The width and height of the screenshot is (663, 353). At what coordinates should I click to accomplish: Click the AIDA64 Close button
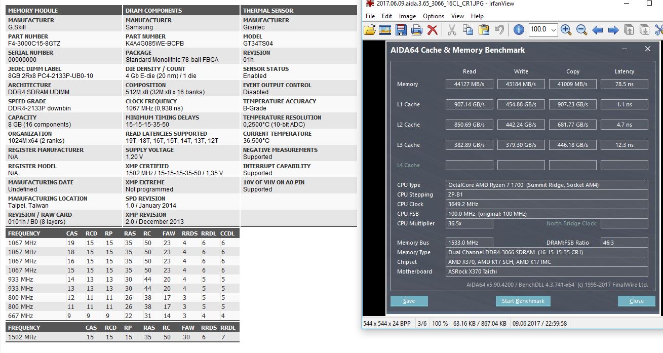(x=637, y=301)
